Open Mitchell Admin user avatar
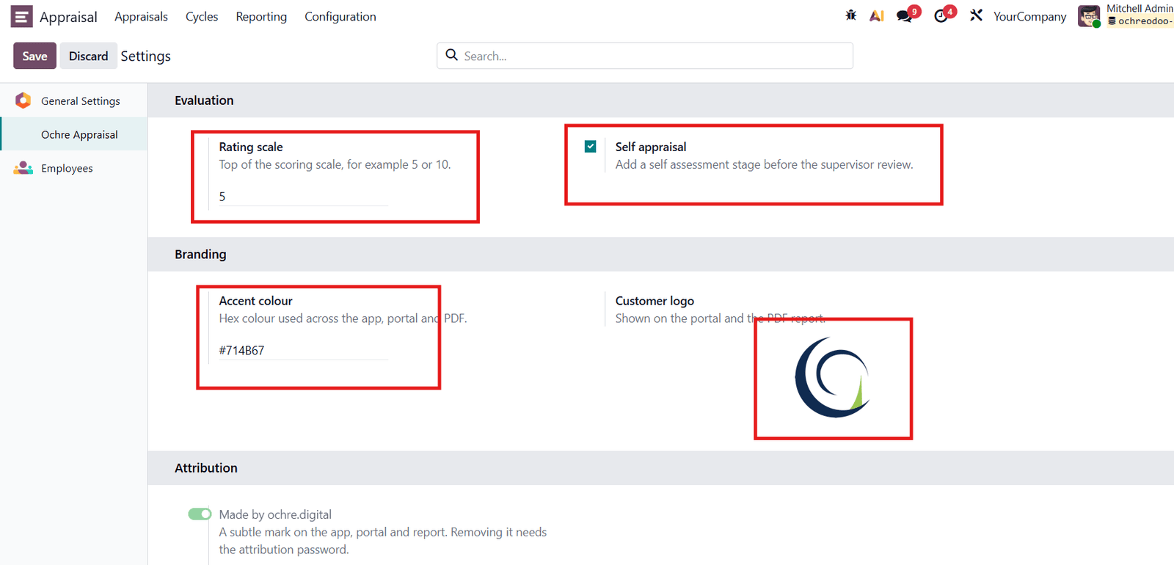 pos(1089,16)
